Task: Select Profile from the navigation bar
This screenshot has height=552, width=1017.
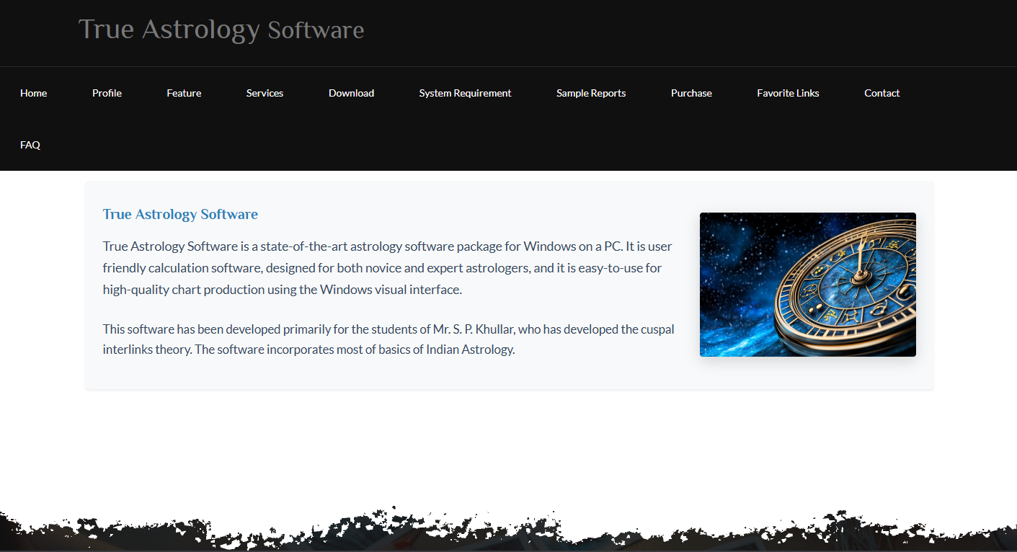Action: [x=107, y=92]
